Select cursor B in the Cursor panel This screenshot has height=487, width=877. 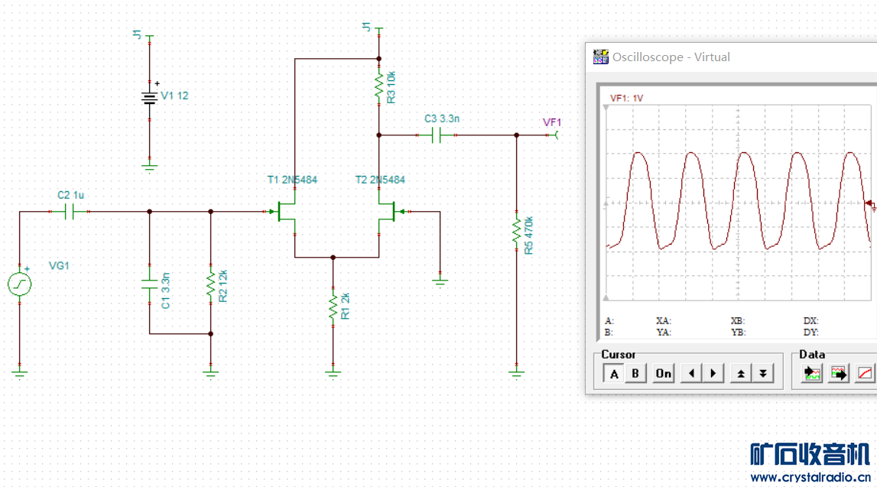coord(635,374)
